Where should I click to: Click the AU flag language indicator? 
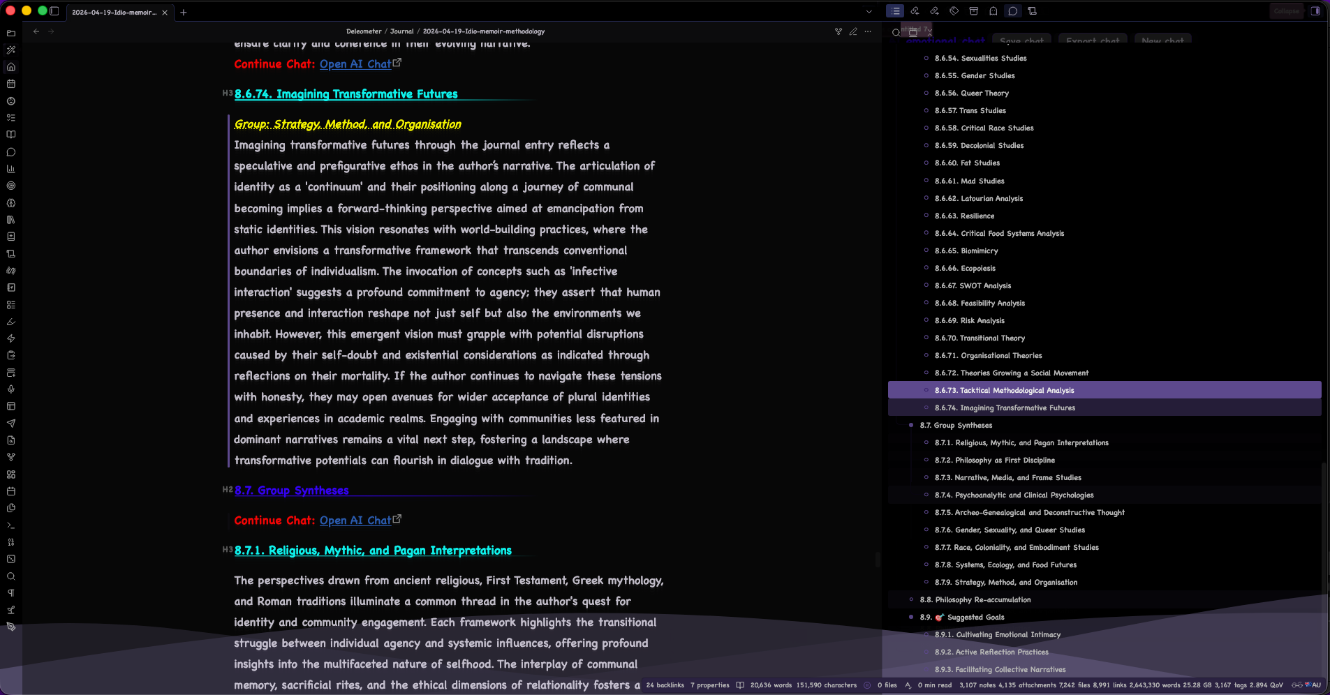click(x=1313, y=685)
